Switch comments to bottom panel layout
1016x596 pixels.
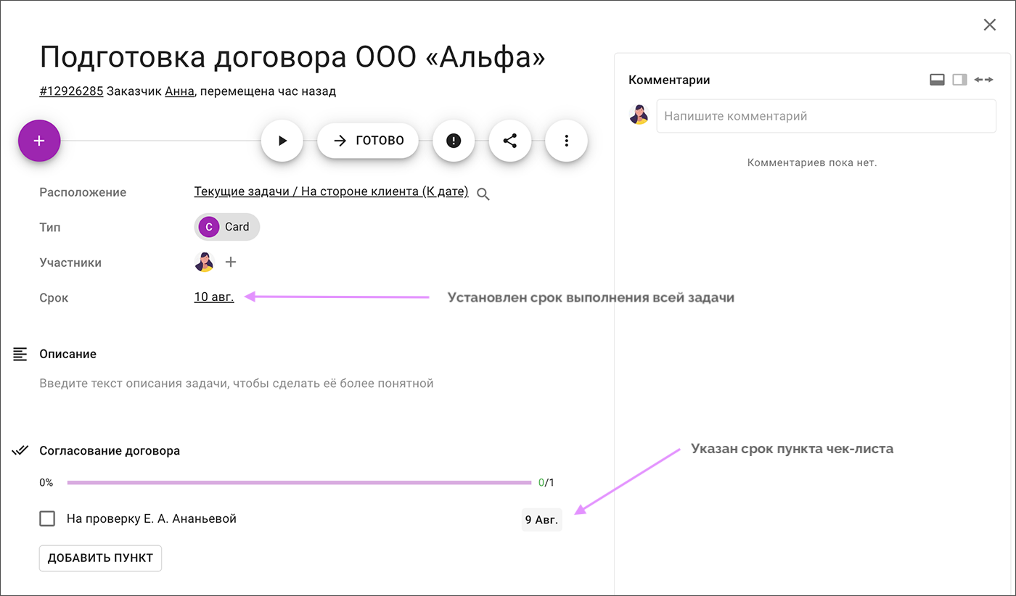pos(937,80)
